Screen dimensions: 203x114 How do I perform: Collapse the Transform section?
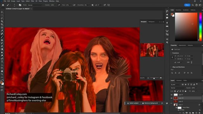click(171, 53)
